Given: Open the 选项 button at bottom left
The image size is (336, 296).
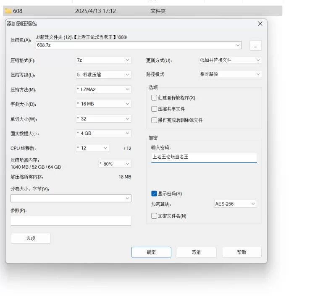Looking at the screenshot, I should coord(30,238).
